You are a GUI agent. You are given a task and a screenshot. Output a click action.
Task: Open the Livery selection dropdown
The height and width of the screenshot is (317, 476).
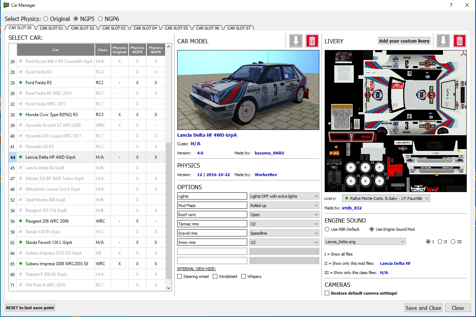(x=386, y=198)
